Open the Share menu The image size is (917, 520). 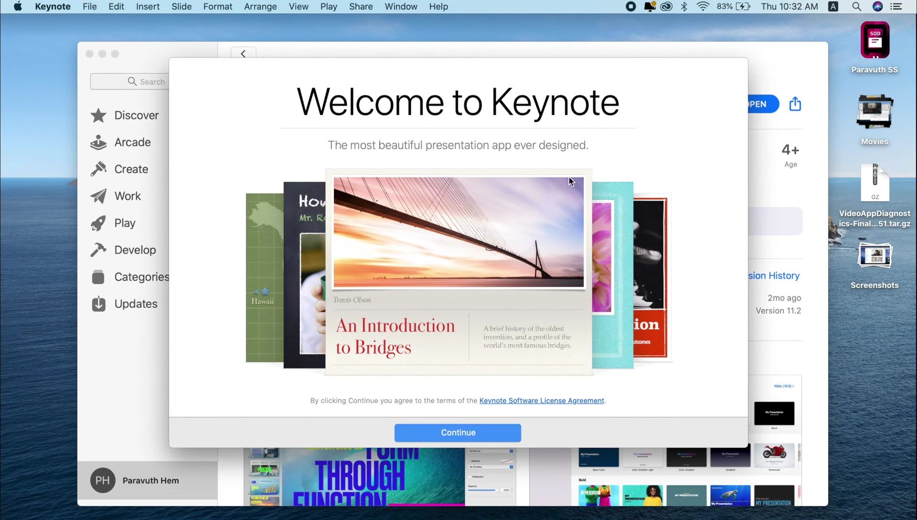pyautogui.click(x=361, y=7)
